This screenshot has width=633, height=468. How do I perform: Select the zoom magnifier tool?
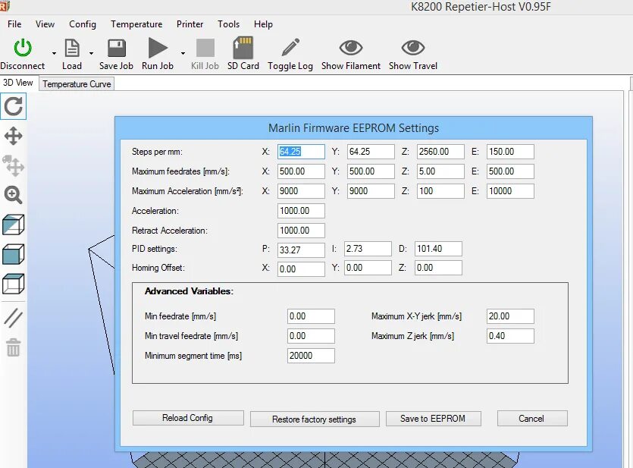(14, 195)
